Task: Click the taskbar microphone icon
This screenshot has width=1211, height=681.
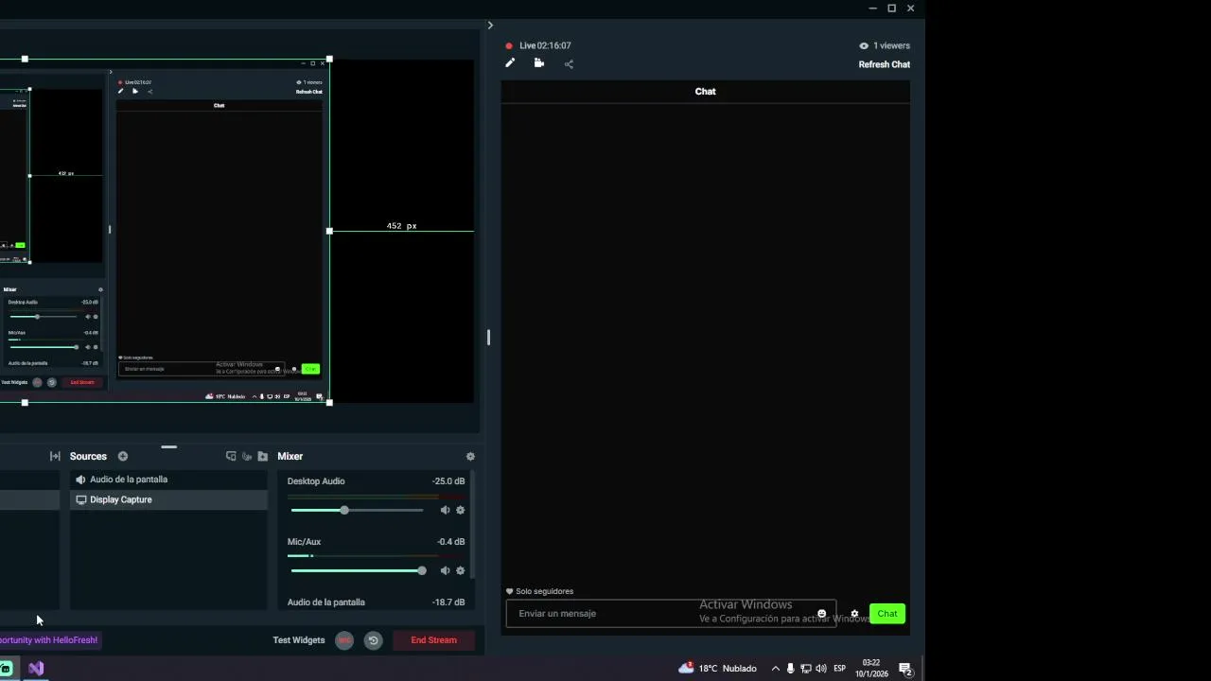Action: (791, 669)
